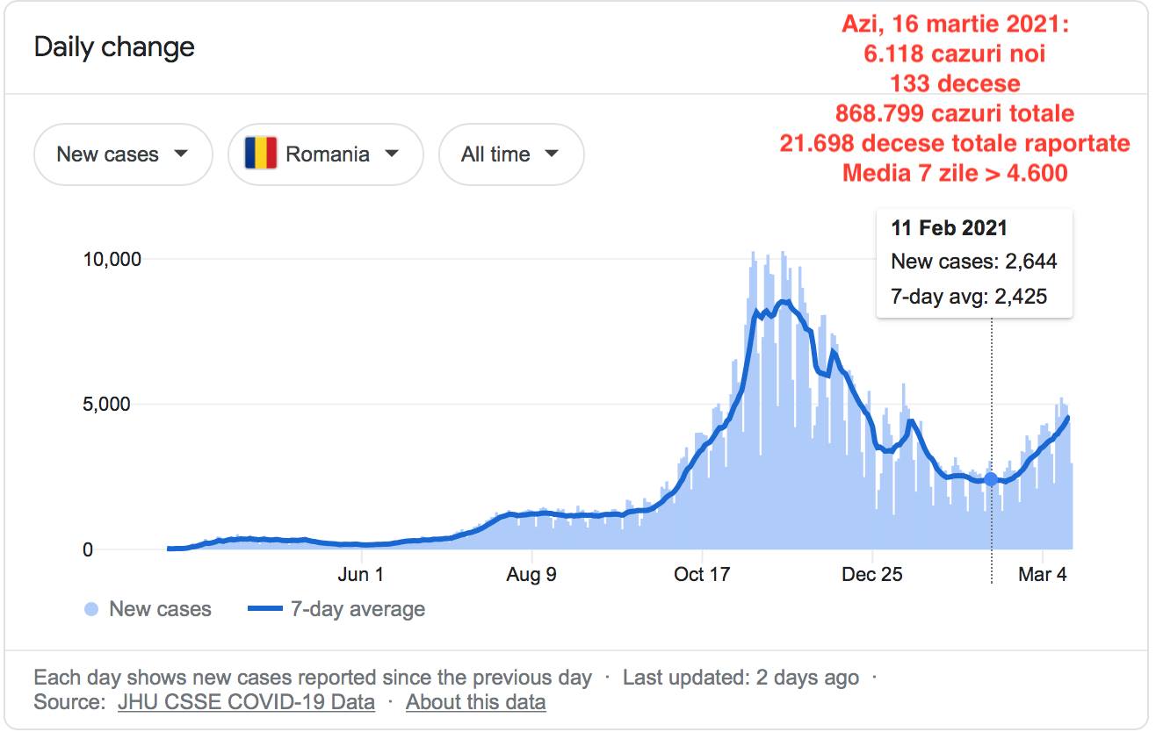
Task: Click the New cases legend dot
Action: pos(91,609)
